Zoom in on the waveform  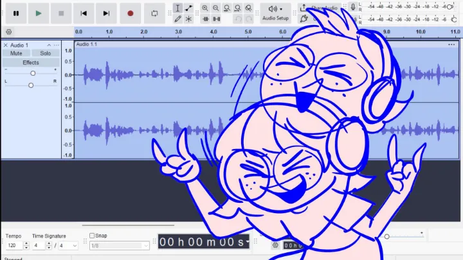[x=205, y=8]
